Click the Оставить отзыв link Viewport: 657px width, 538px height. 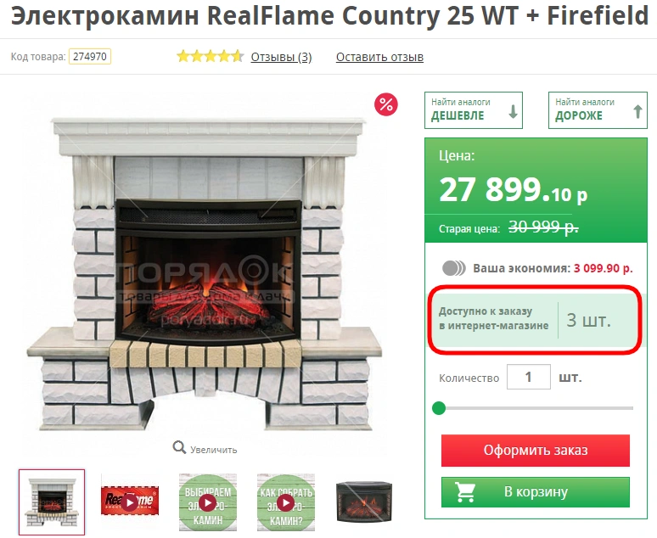[379, 57]
